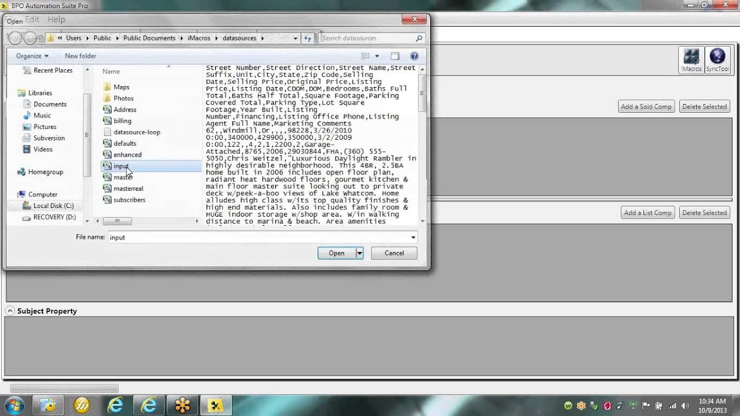The image size is (740, 416).
Task: Click Public Documents in the breadcrumb
Action: point(149,38)
